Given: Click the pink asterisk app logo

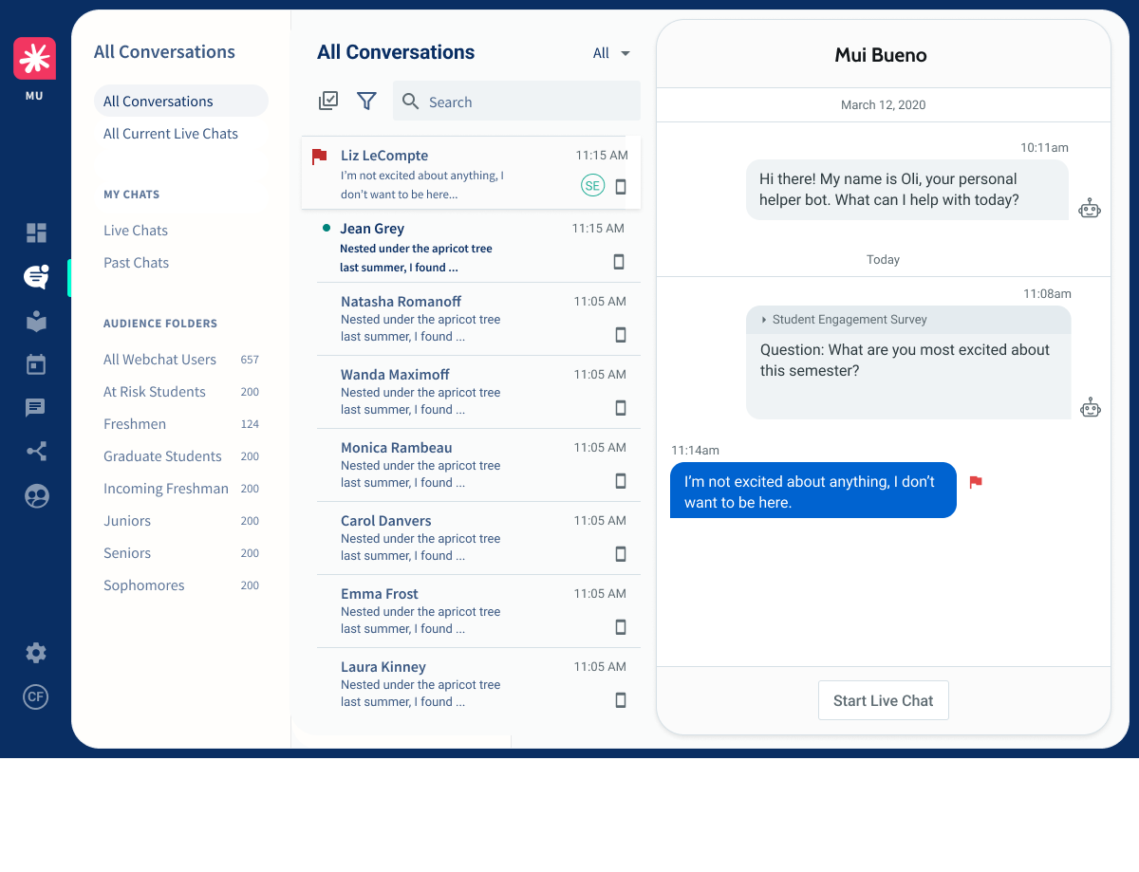Looking at the screenshot, I should click(35, 59).
